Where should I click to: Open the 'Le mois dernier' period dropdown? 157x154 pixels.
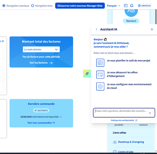pyautogui.click(x=41, y=49)
